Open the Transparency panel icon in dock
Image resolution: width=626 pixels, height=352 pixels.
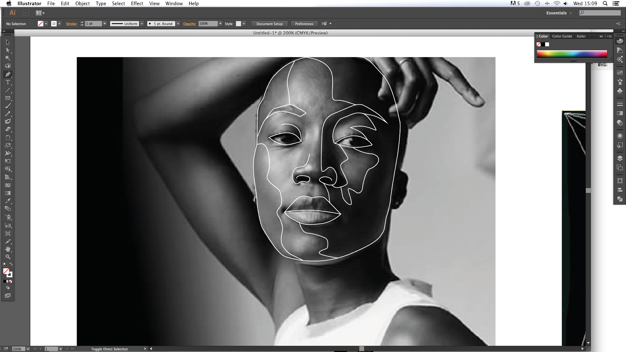click(620, 123)
